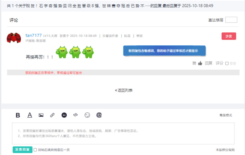Viewport: 245px width, 155px height.
Task: Add a hyperlink using the link icon
Action: (x=52, y=115)
